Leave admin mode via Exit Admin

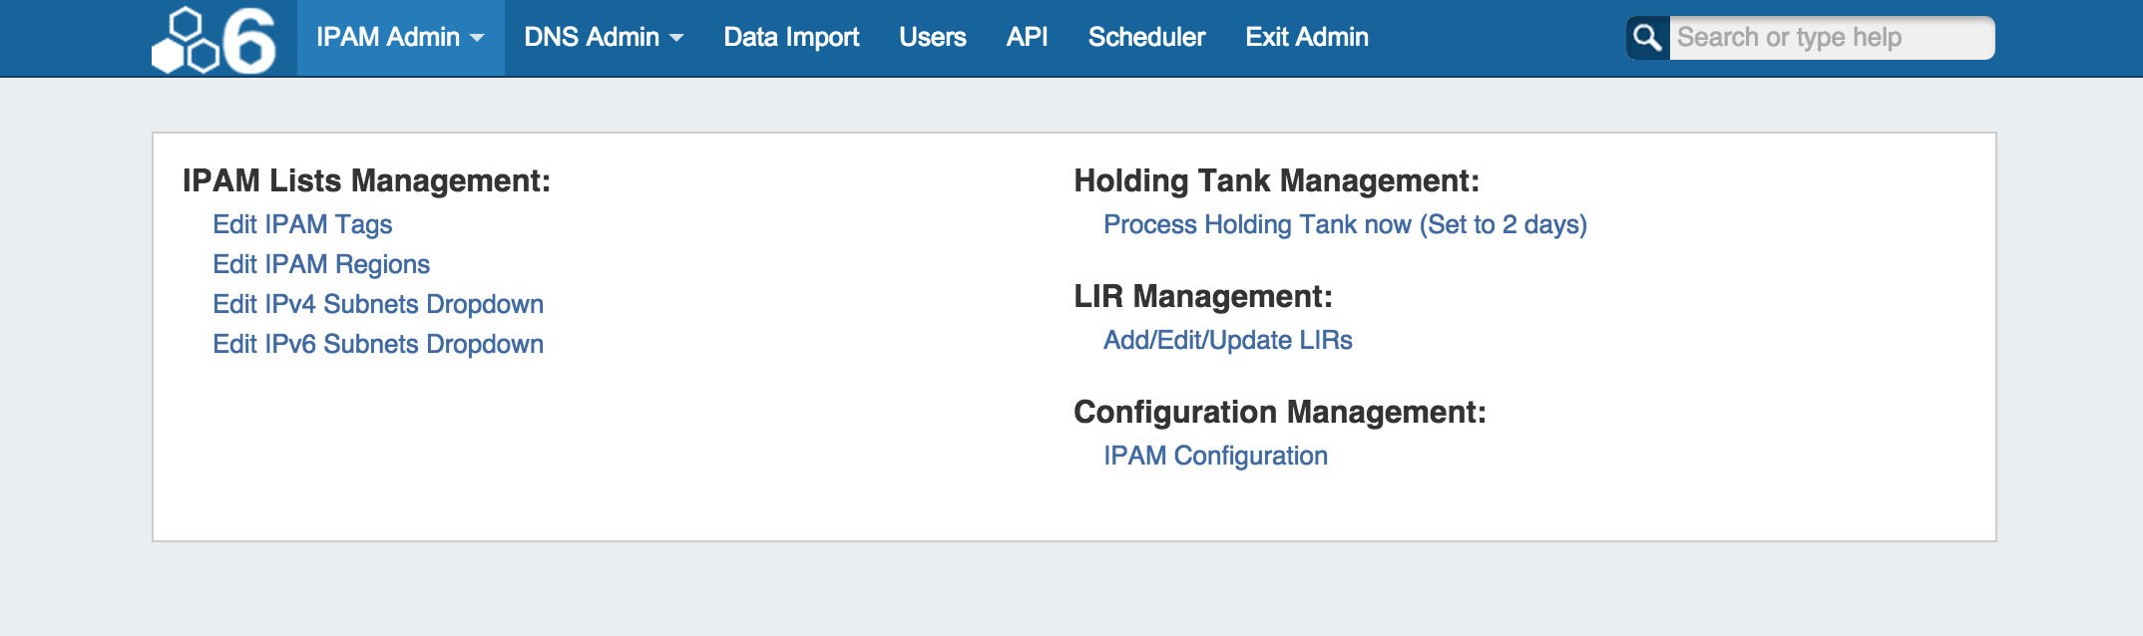point(1306,37)
